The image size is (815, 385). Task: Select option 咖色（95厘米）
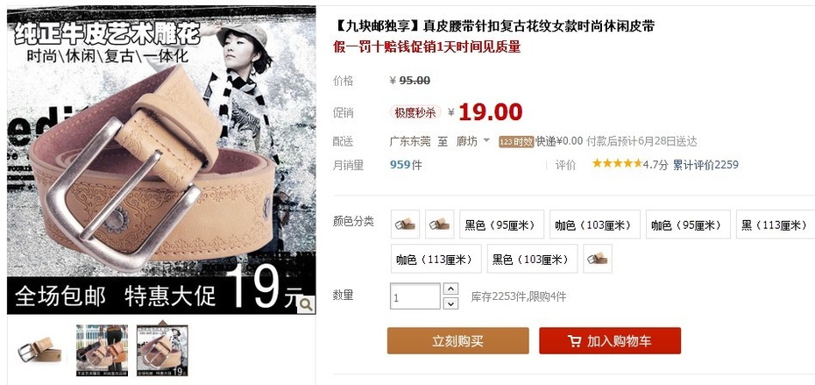tap(688, 225)
